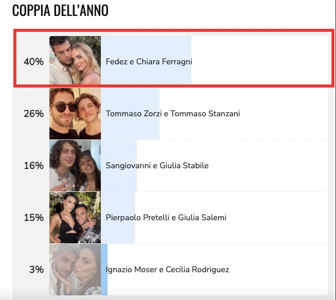336x300 pixels.
Task: Vote for Fedez e Chiara Ferragni
Action: pyautogui.click(x=149, y=62)
